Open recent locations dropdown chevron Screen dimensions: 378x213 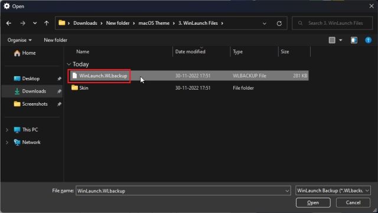point(35,23)
